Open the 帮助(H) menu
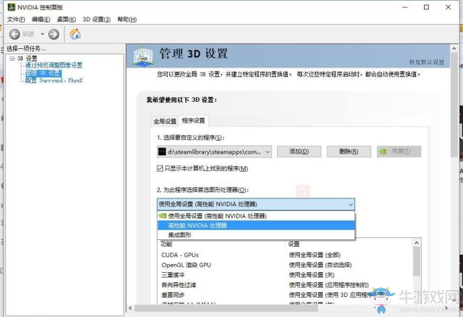 pos(127,19)
